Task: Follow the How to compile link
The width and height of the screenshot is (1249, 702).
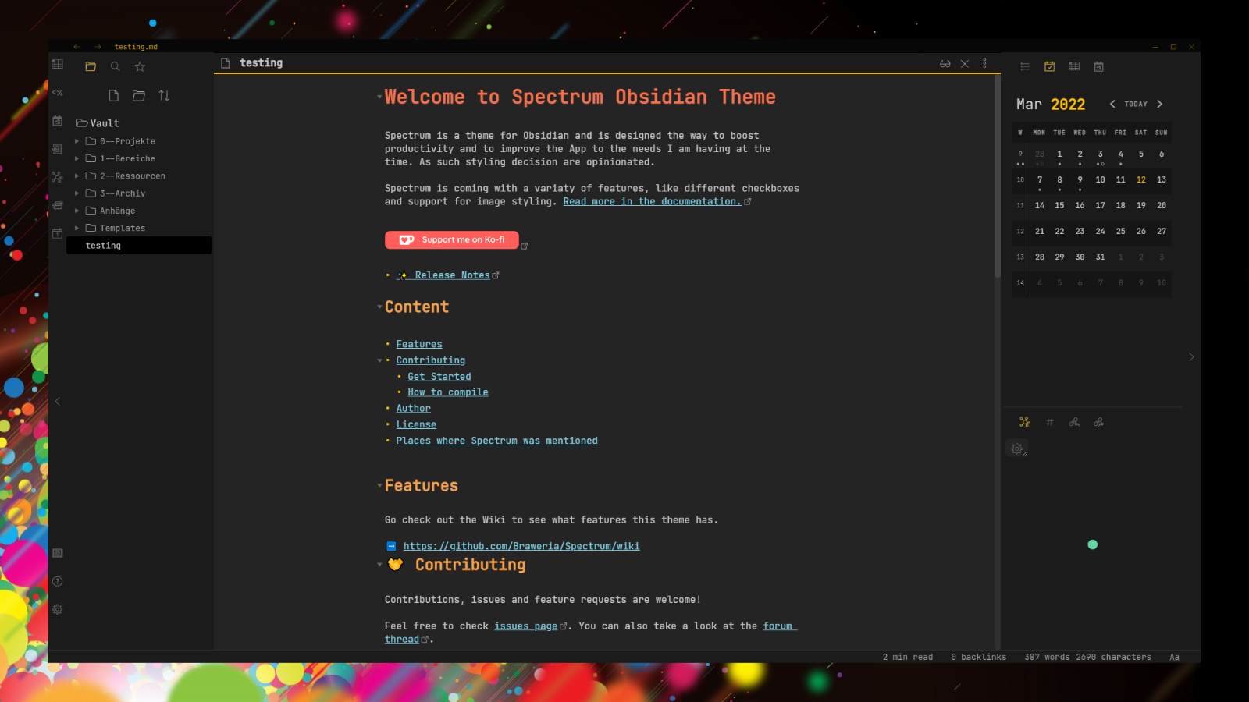Action: [447, 392]
